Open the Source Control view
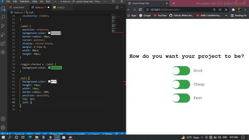This screenshot has width=249, height=140. (x=3, y=26)
